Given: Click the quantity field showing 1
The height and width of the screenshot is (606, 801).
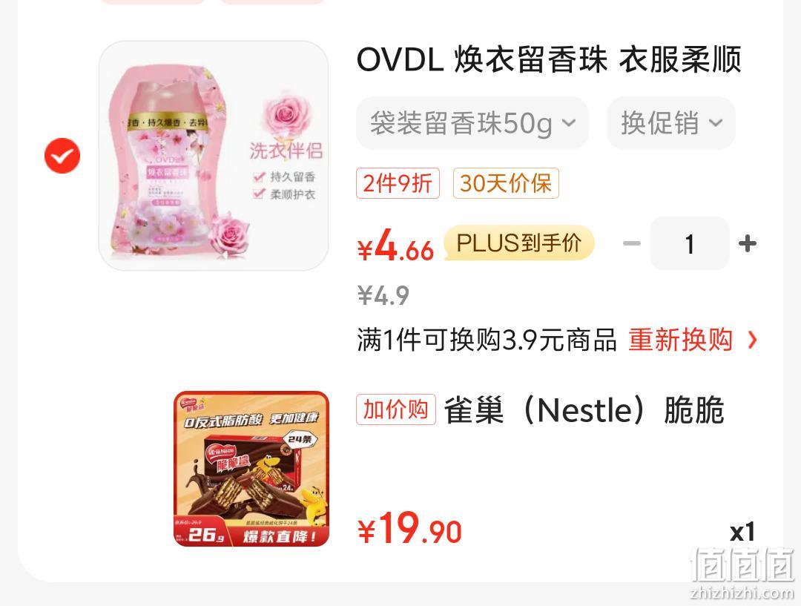Looking at the screenshot, I should (690, 243).
